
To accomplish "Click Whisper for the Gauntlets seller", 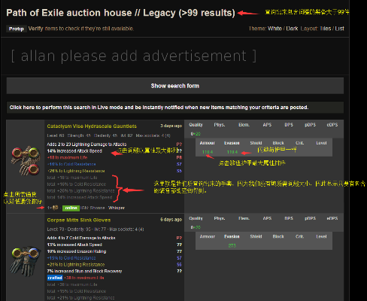I will (x=117, y=208).
